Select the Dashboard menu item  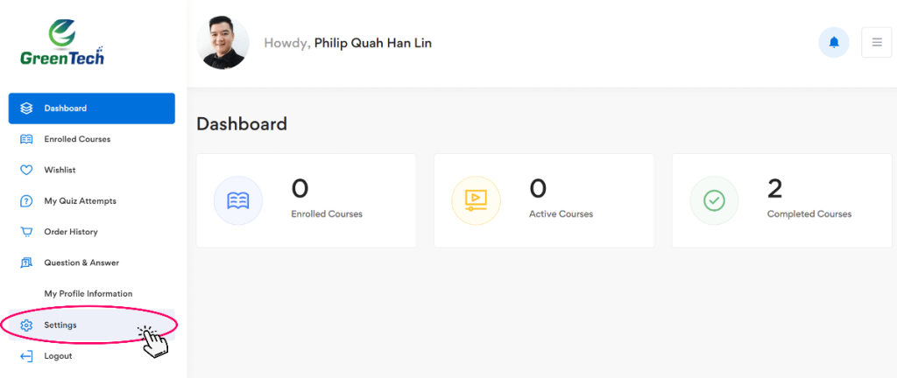point(92,108)
